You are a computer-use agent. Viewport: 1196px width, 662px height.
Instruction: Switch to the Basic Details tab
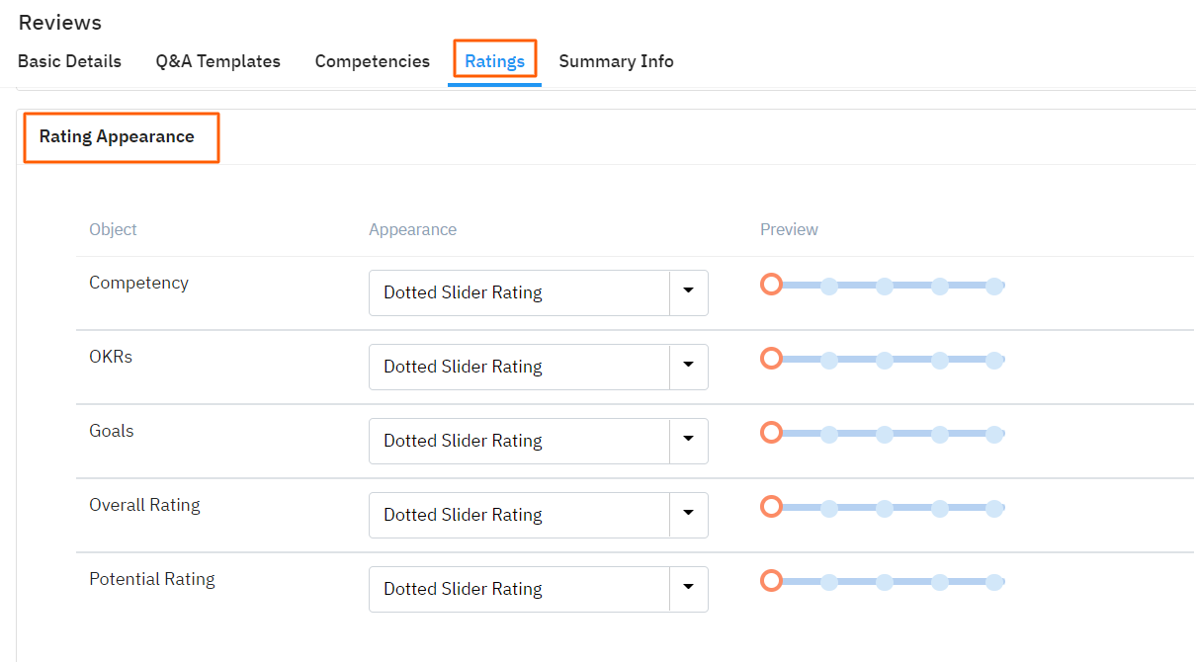click(69, 61)
